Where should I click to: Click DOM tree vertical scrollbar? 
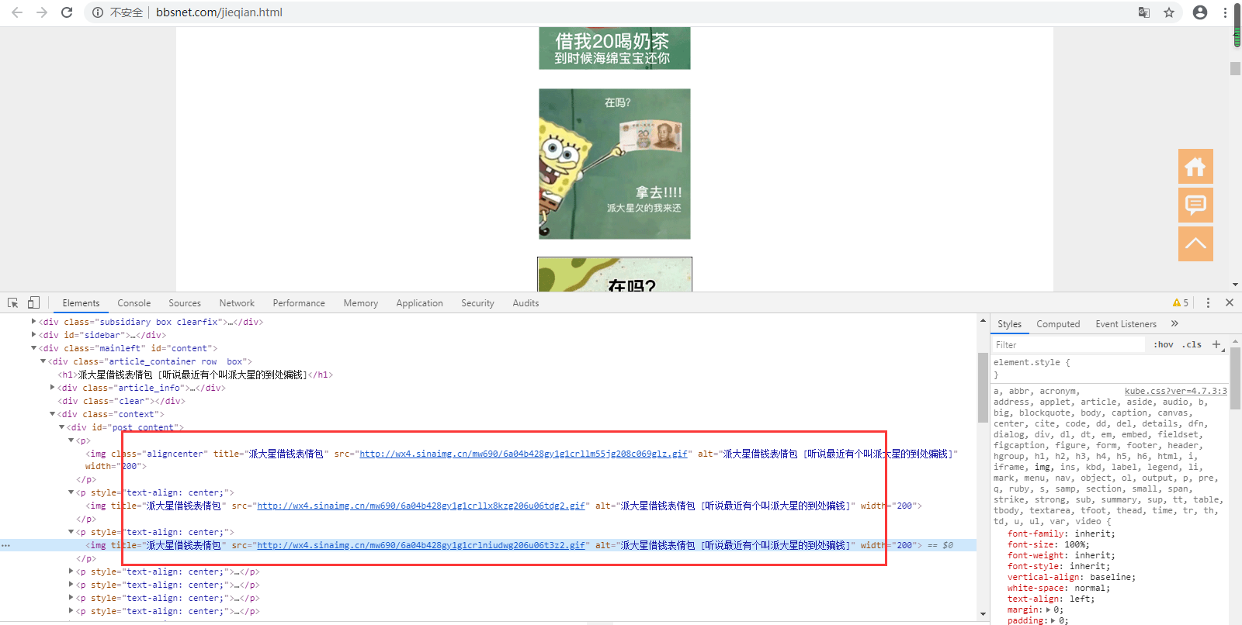983,388
